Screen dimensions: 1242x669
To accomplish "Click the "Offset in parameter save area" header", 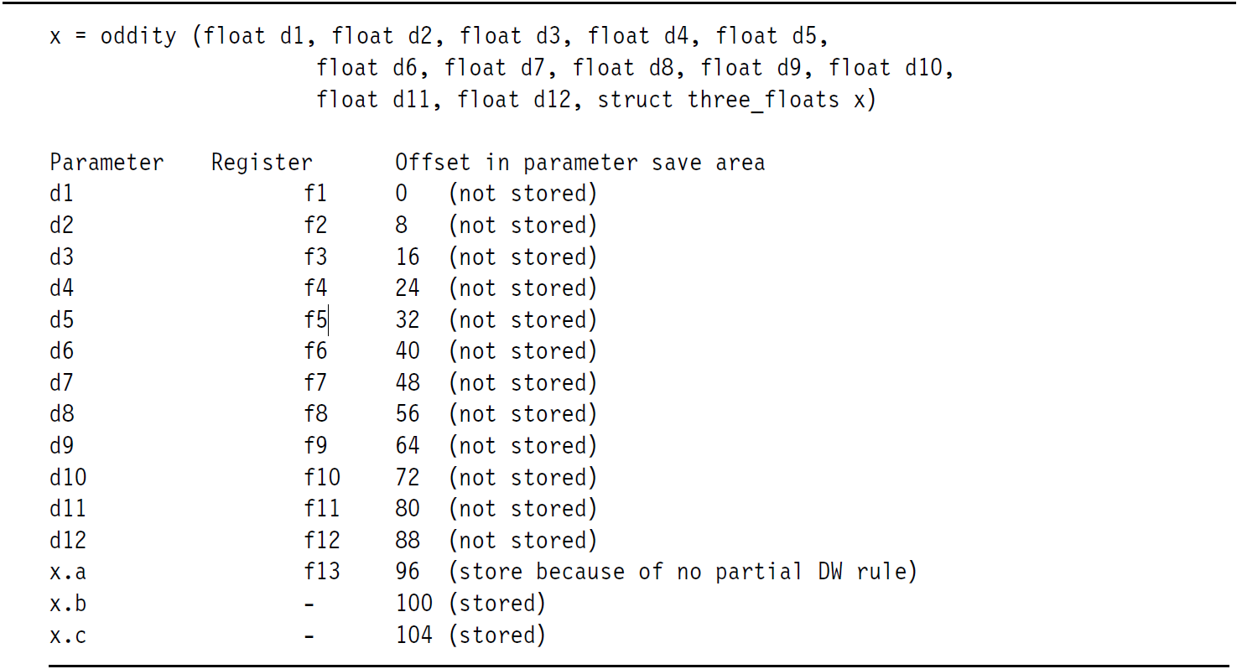I will [x=579, y=163].
